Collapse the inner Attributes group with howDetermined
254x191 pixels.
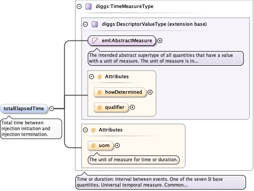[x=91, y=76]
